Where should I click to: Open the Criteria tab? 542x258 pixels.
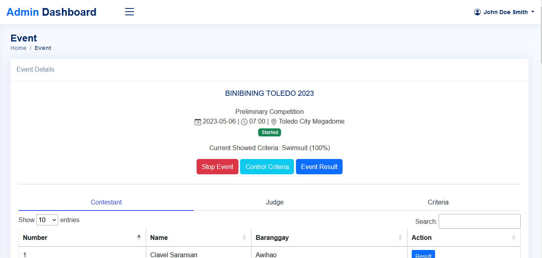click(438, 202)
